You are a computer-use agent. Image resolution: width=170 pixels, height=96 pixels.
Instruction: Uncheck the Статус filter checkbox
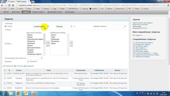tap(5, 26)
